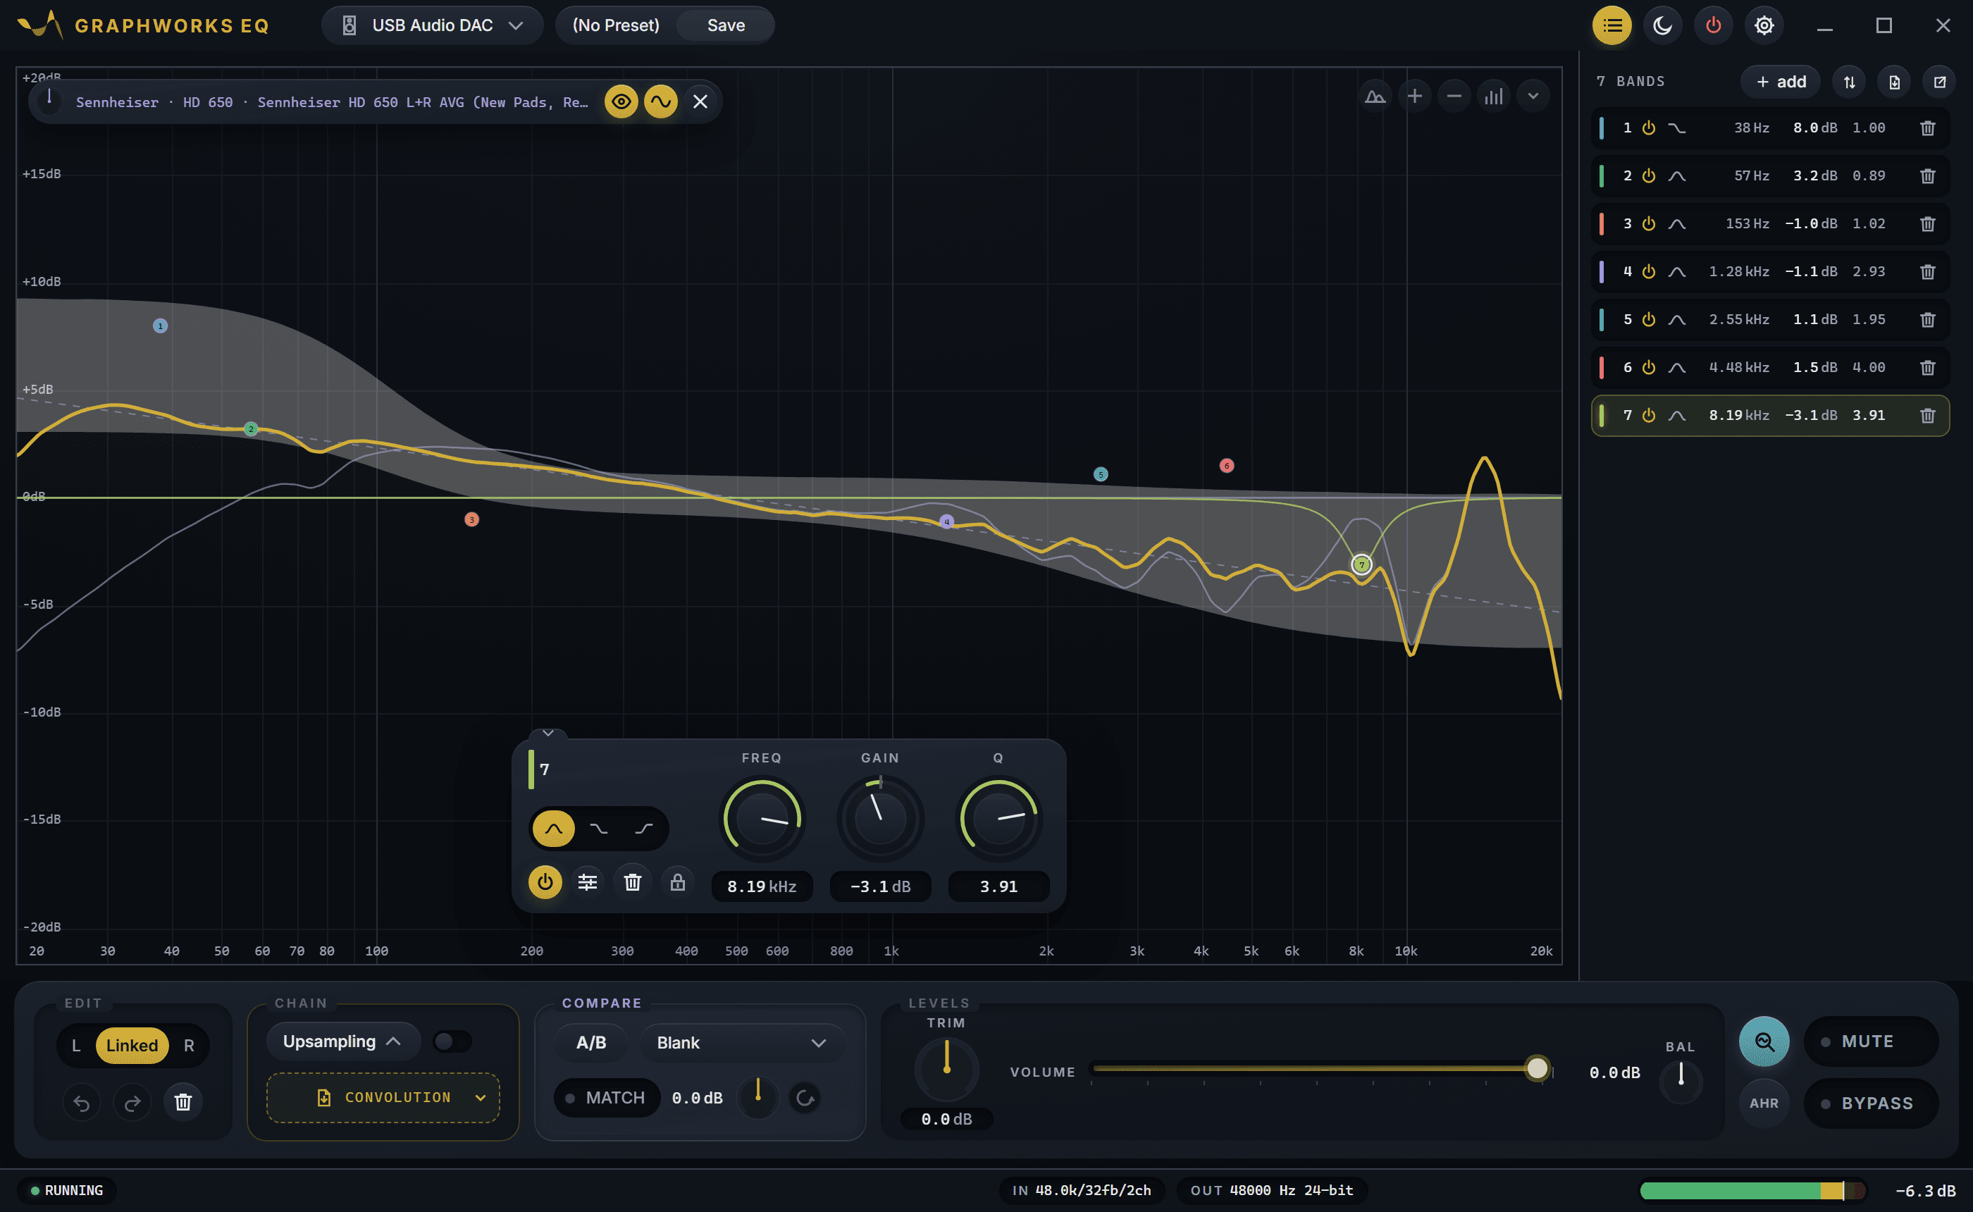1973x1212 pixels.
Task: Delete band 1 at 38 Hz
Action: [x=1927, y=128]
